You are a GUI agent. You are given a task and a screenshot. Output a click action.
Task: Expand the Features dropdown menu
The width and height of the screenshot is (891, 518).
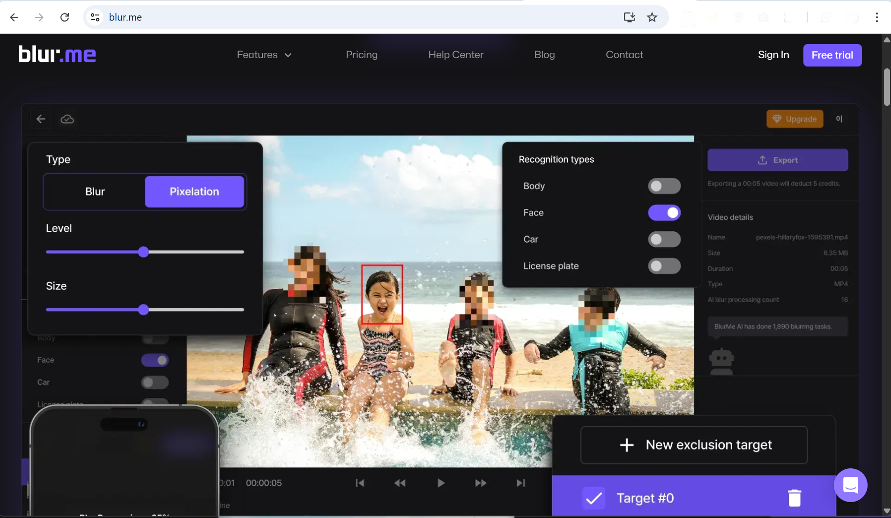click(264, 55)
